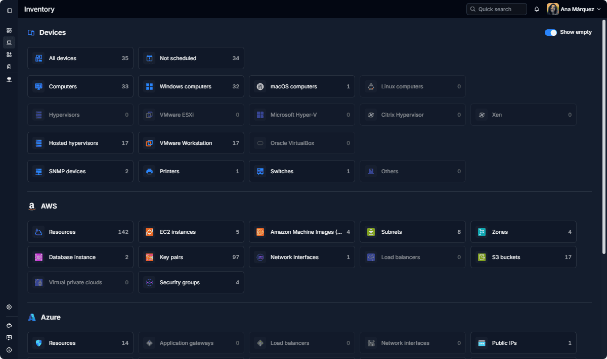Click the Switches icon

[x=260, y=171]
